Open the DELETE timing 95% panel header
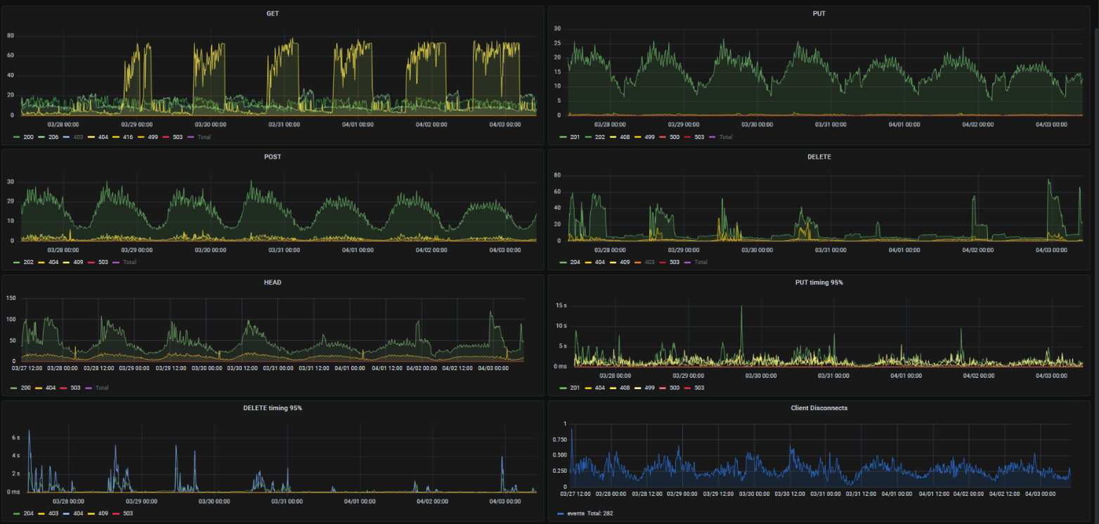Image resolution: width=1099 pixels, height=524 pixels. pyautogui.click(x=272, y=407)
